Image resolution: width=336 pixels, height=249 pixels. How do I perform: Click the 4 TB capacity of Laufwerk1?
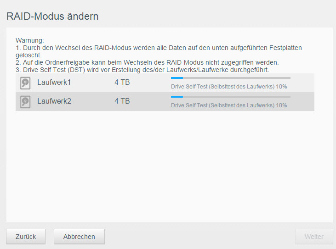[122, 82]
